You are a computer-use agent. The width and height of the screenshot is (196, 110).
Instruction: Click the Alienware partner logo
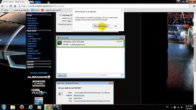pyautogui.click(x=39, y=77)
